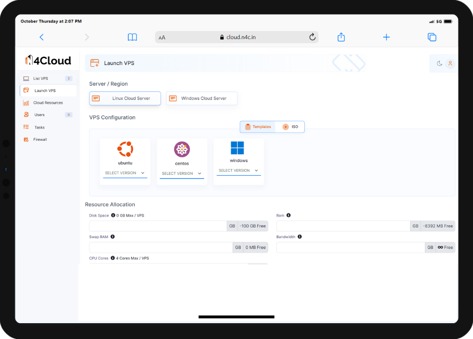
Task: Expand centos Select Version dropdown
Action: tap(182, 173)
